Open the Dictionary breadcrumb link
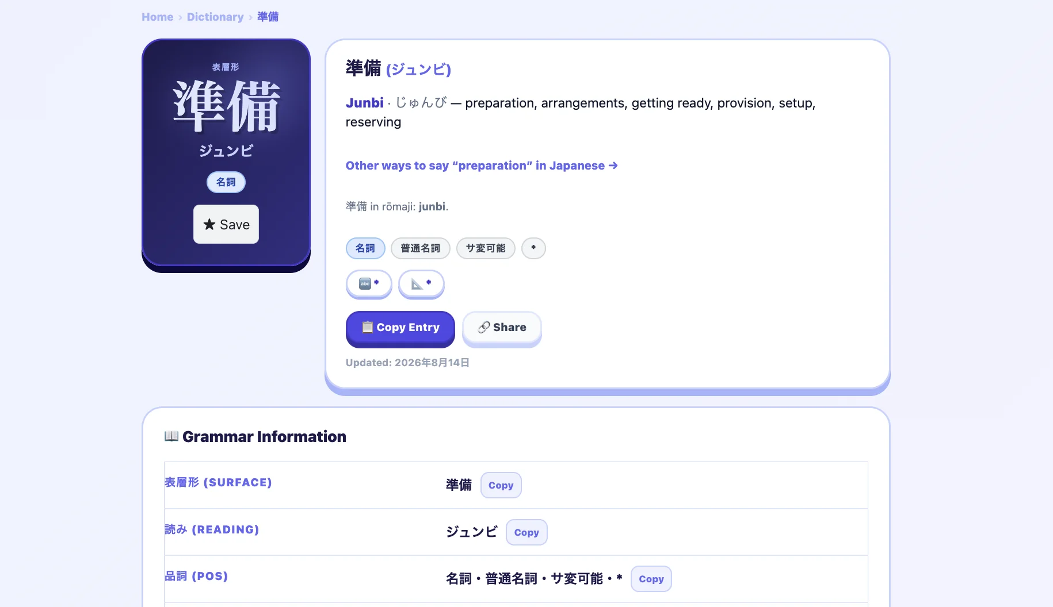 click(x=215, y=17)
